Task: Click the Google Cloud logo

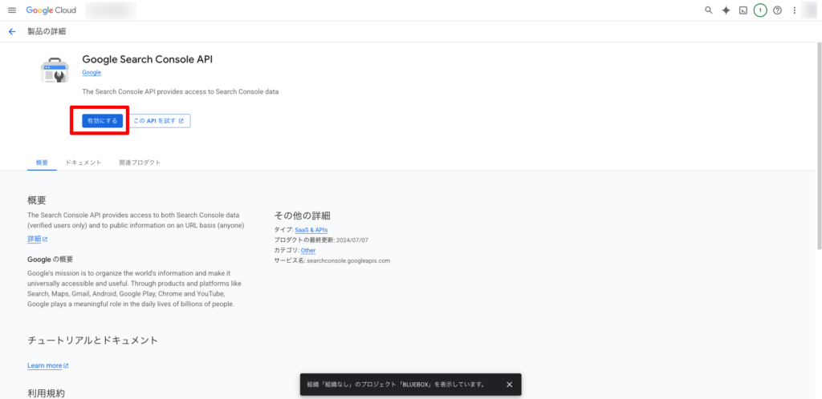Action: (51, 10)
